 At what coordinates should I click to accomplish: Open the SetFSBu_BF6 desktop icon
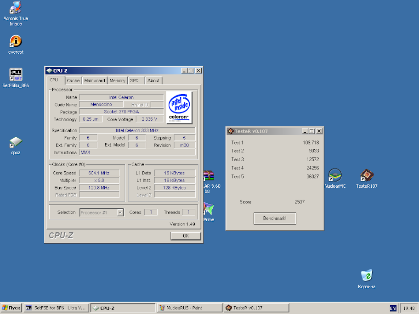[x=16, y=78]
